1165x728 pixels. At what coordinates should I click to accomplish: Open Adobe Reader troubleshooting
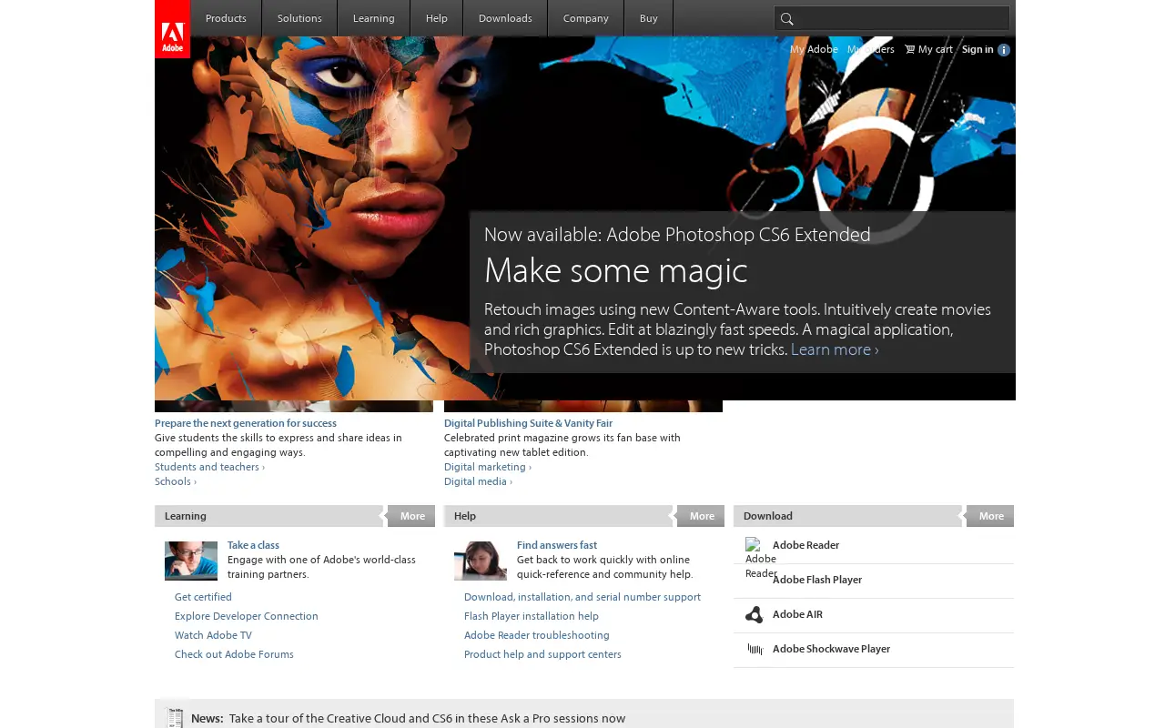pyautogui.click(x=537, y=635)
